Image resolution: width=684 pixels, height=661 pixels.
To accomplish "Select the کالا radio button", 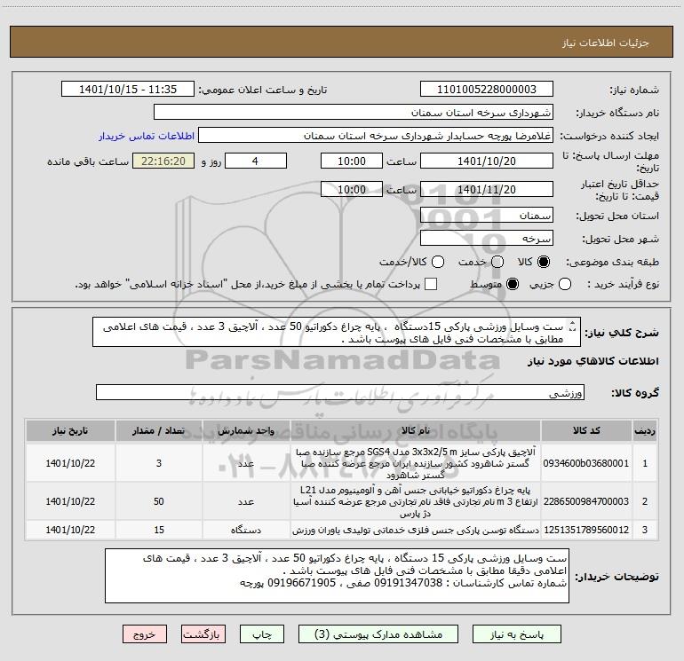I will 544,262.
